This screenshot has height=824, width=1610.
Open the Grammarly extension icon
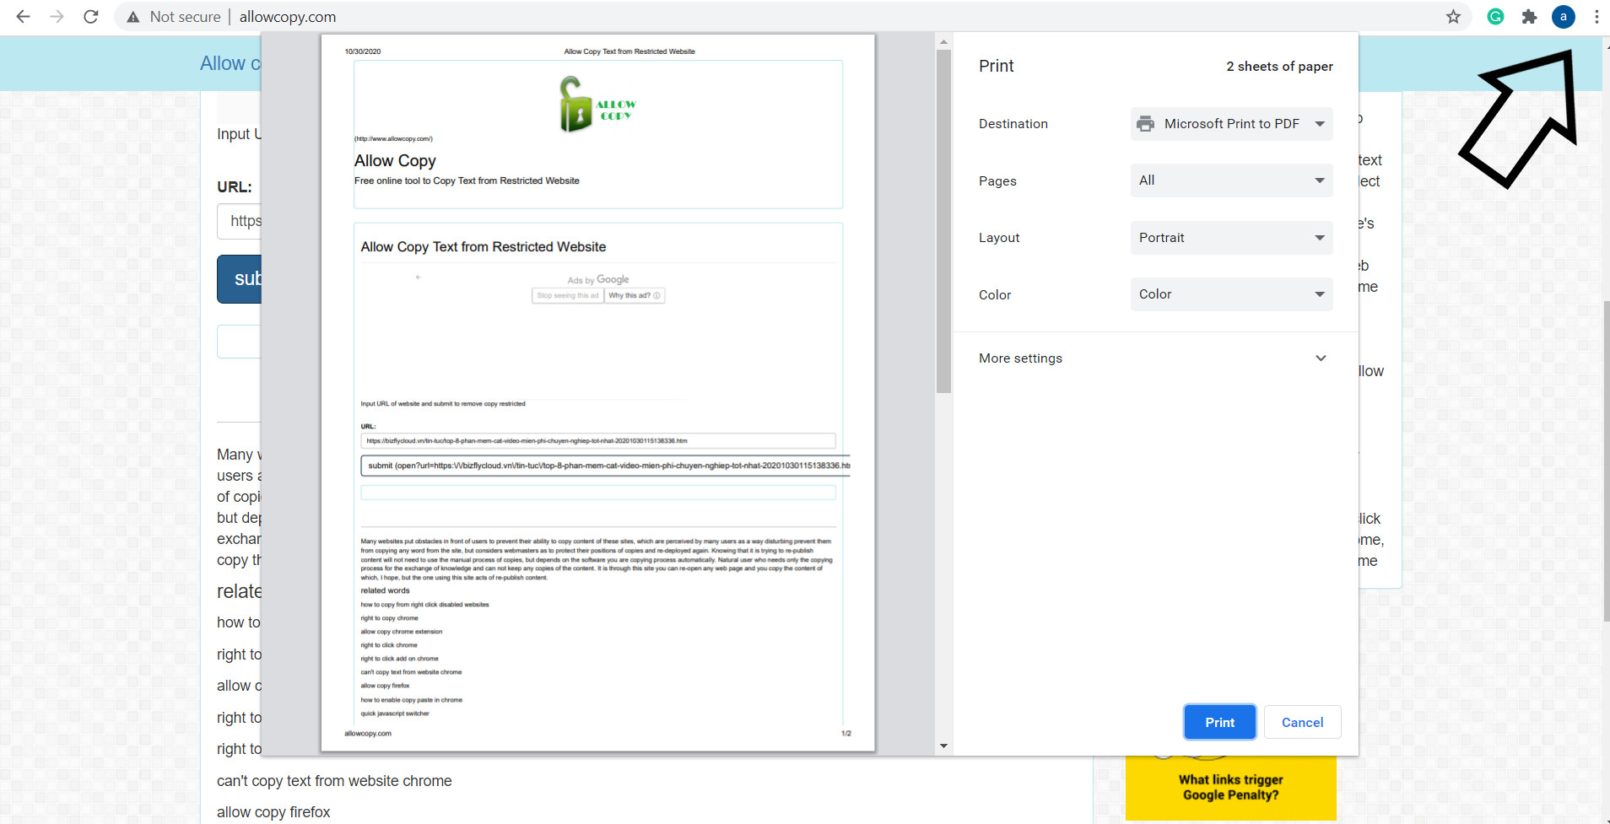tap(1495, 17)
